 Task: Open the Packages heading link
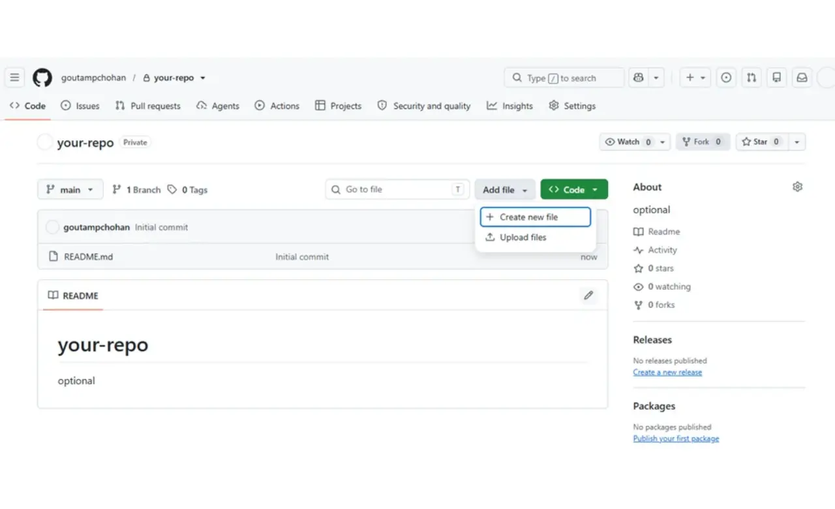pos(654,406)
